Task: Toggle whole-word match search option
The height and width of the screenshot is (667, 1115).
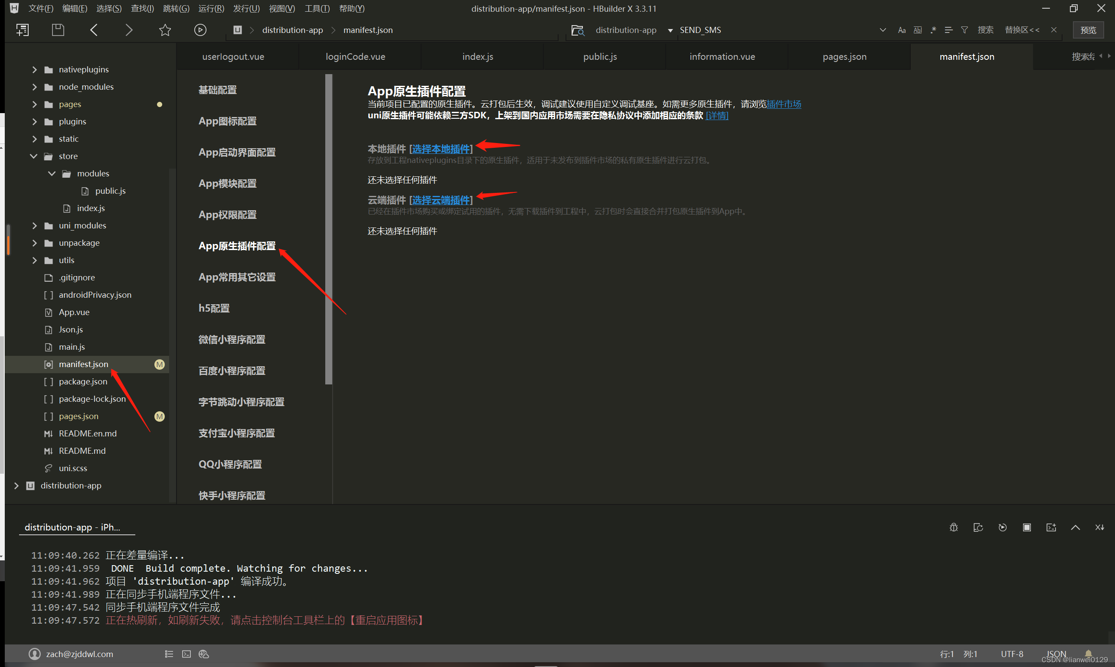Action: point(918,29)
